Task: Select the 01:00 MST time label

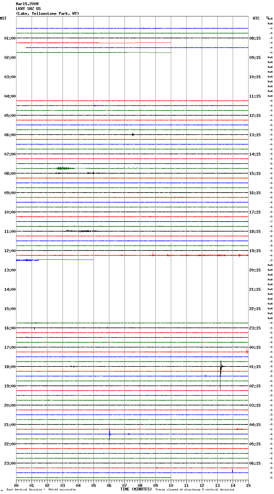Action: (10, 38)
